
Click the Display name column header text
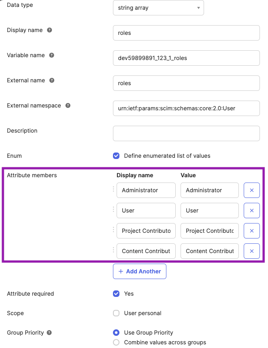pyautogui.click(x=135, y=175)
